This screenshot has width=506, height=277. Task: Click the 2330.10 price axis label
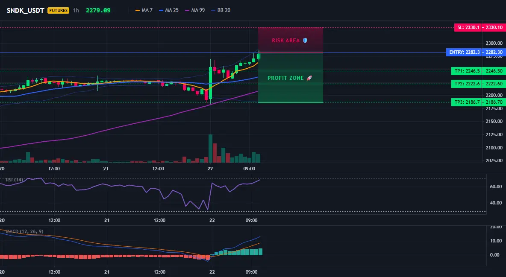click(494, 27)
